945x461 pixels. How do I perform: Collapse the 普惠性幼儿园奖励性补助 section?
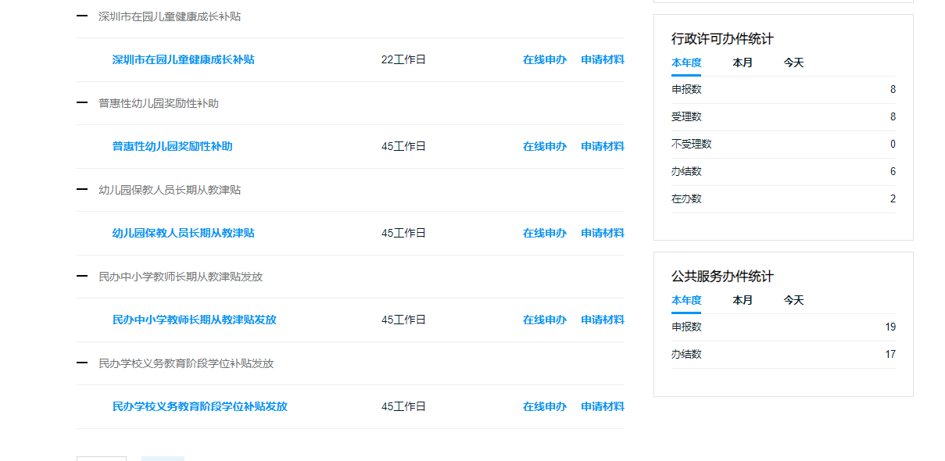coord(82,103)
